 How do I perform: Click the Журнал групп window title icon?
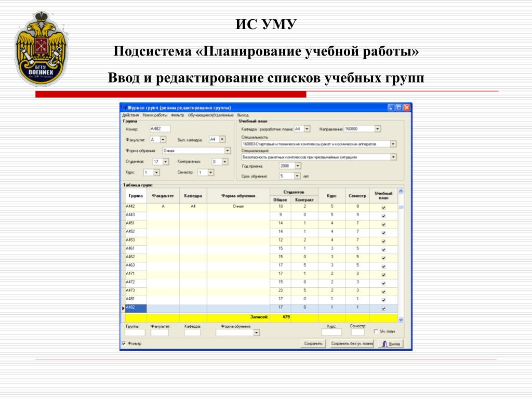124,108
